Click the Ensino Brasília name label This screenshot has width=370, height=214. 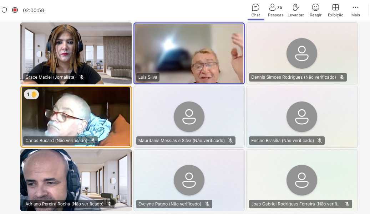point(283,141)
